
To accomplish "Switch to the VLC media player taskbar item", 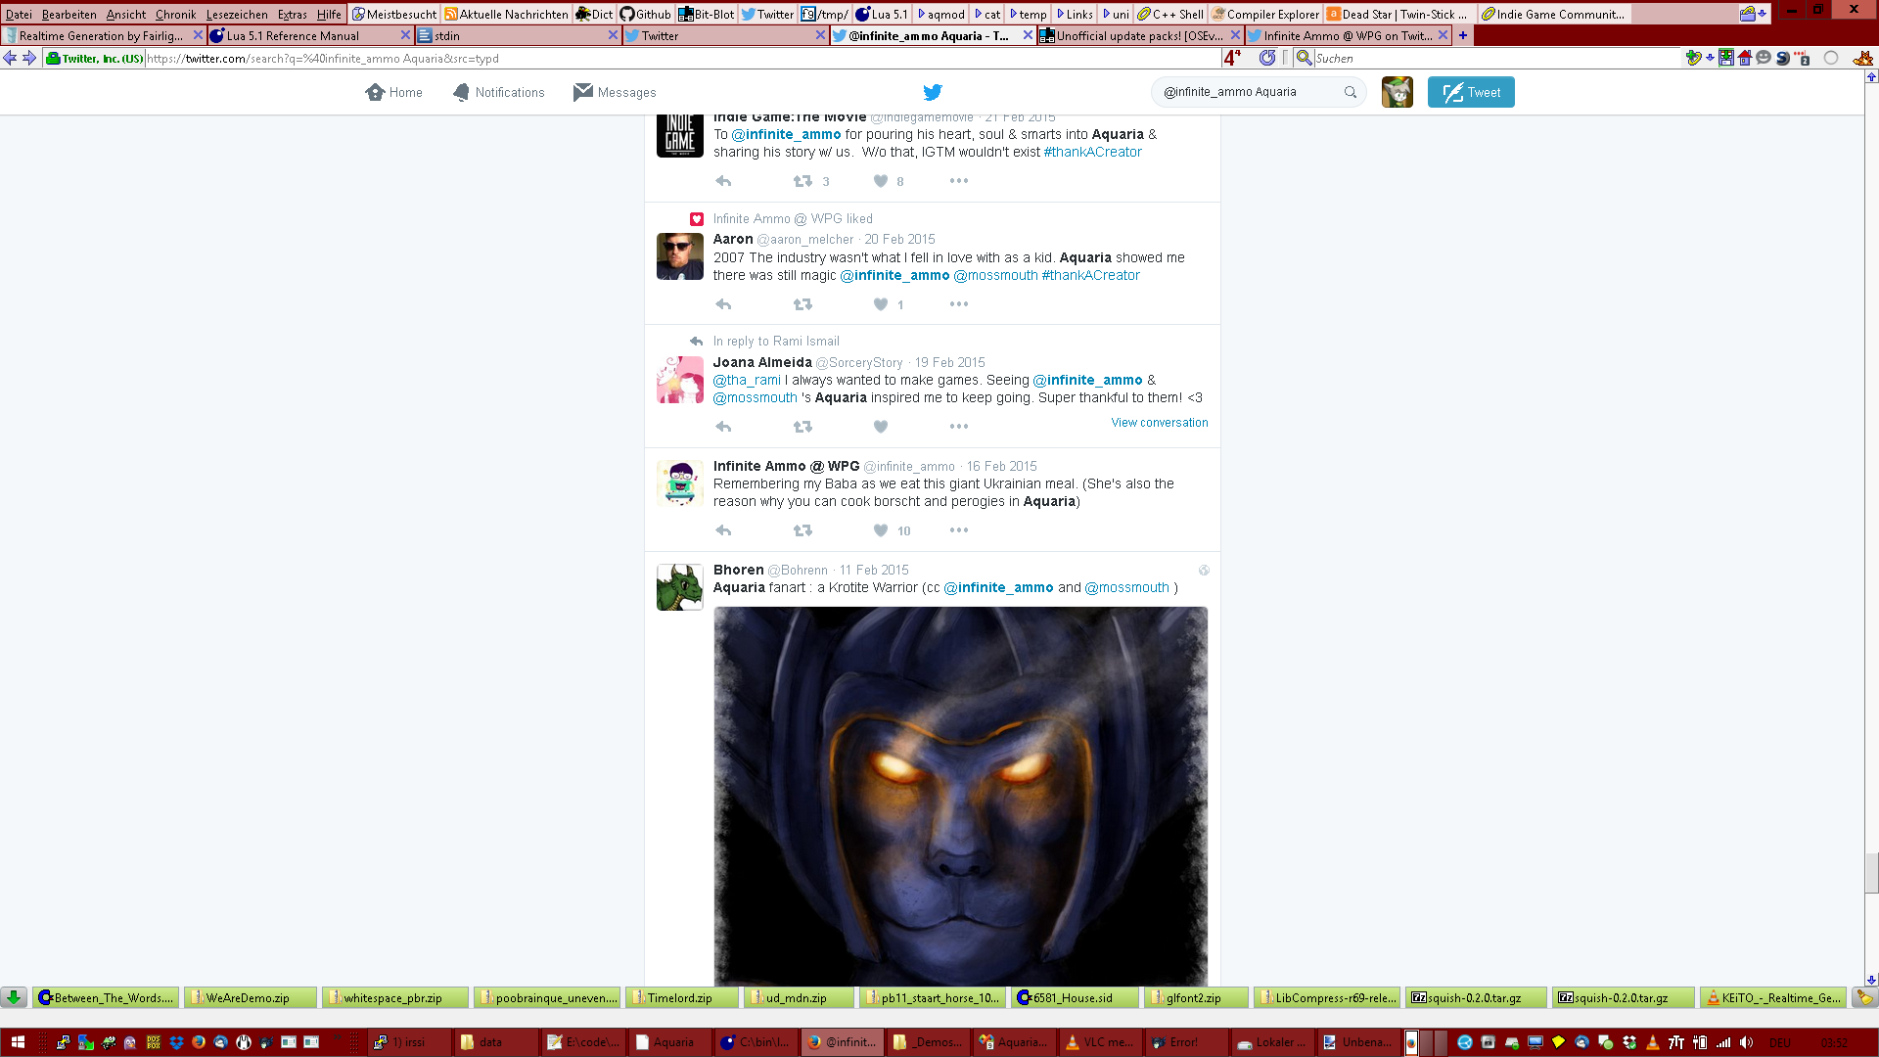I will click(x=1100, y=1042).
